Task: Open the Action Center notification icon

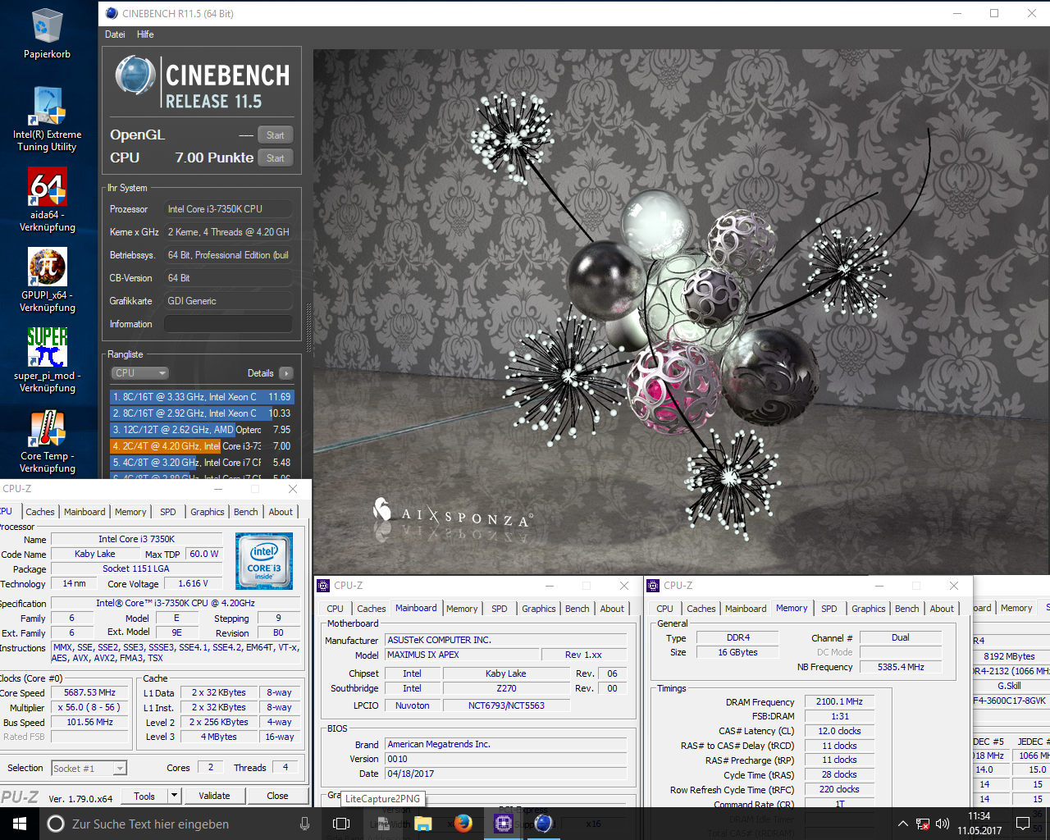Action: point(1023,824)
